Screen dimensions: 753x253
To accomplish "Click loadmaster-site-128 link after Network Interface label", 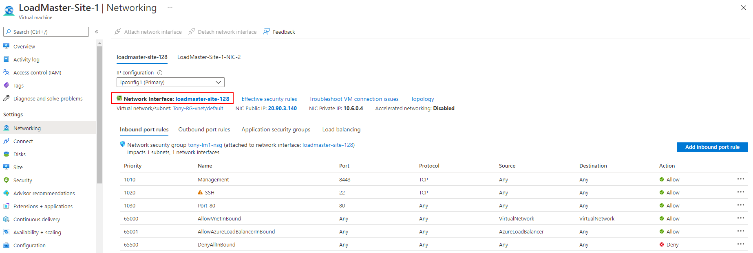I will pos(203,99).
